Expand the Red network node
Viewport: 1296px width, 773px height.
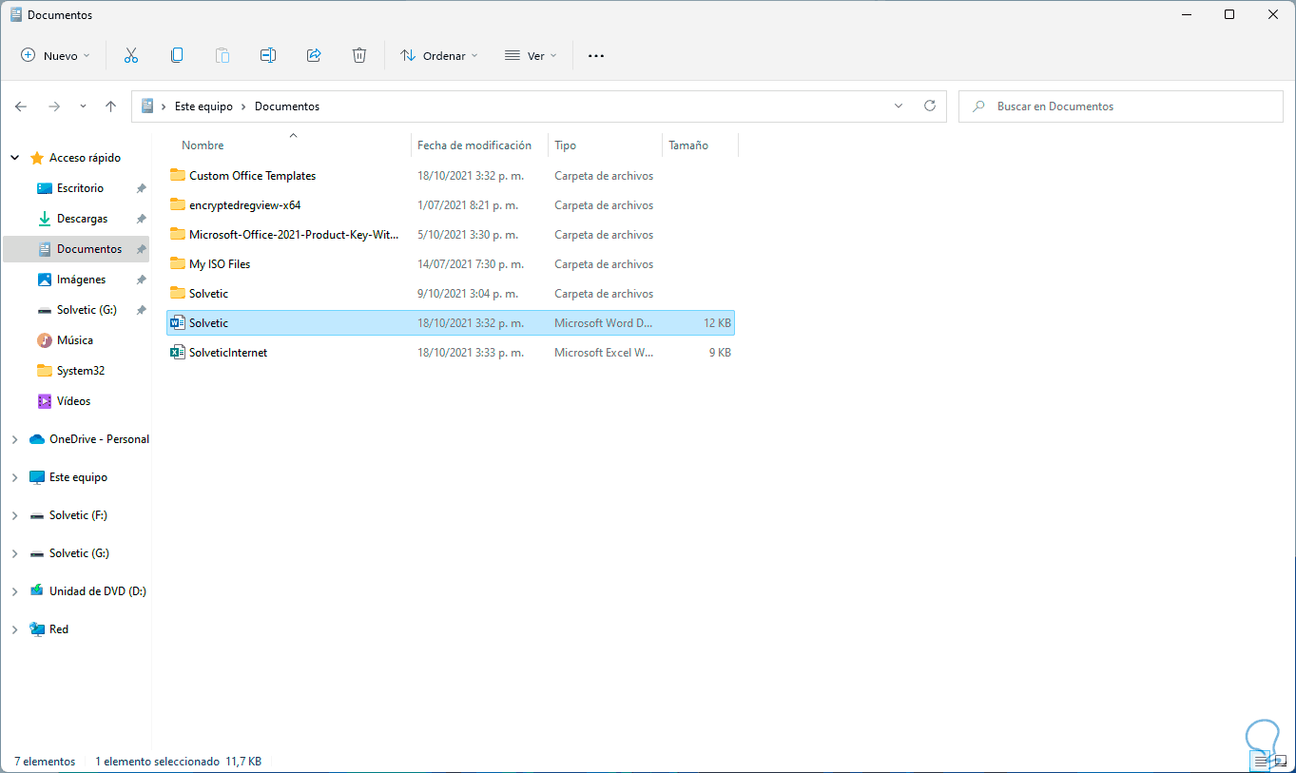tap(14, 629)
